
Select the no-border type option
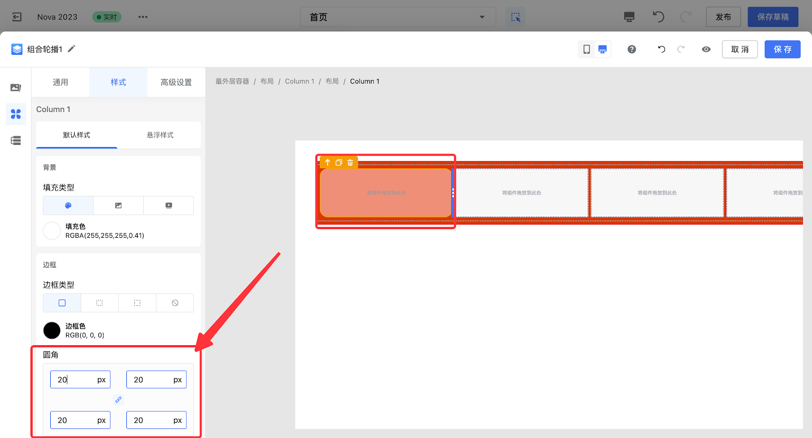[175, 303]
